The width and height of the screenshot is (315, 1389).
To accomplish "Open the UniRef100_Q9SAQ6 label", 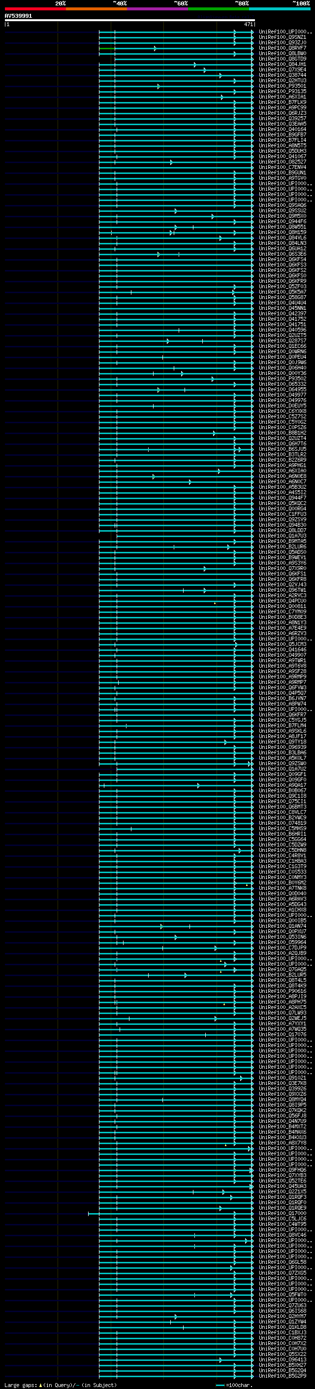I will pyautogui.click(x=283, y=205).
